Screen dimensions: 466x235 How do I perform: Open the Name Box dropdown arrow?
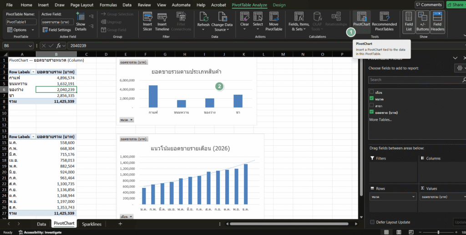[x=30, y=46]
